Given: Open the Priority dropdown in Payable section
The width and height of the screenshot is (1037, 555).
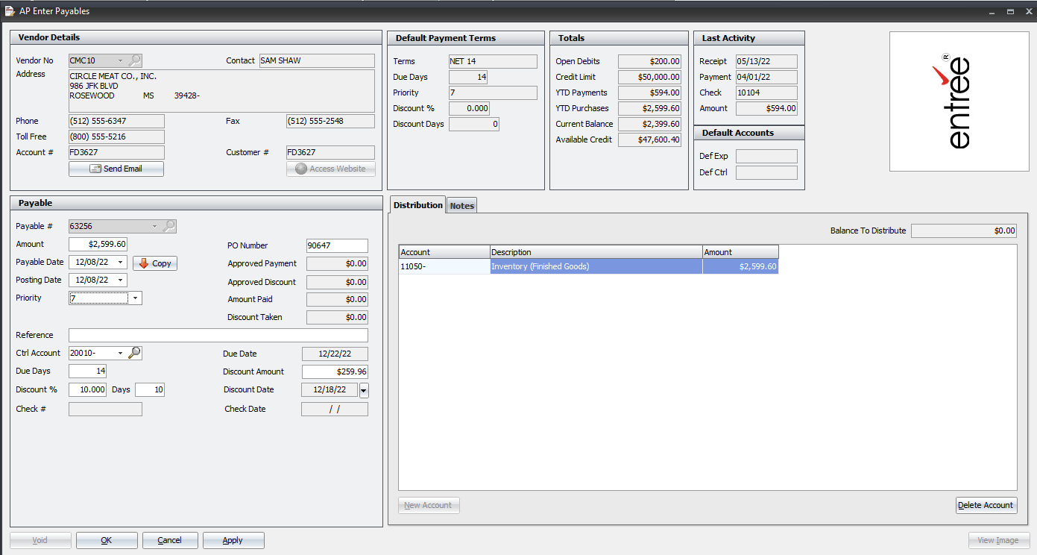Looking at the screenshot, I should (x=135, y=298).
